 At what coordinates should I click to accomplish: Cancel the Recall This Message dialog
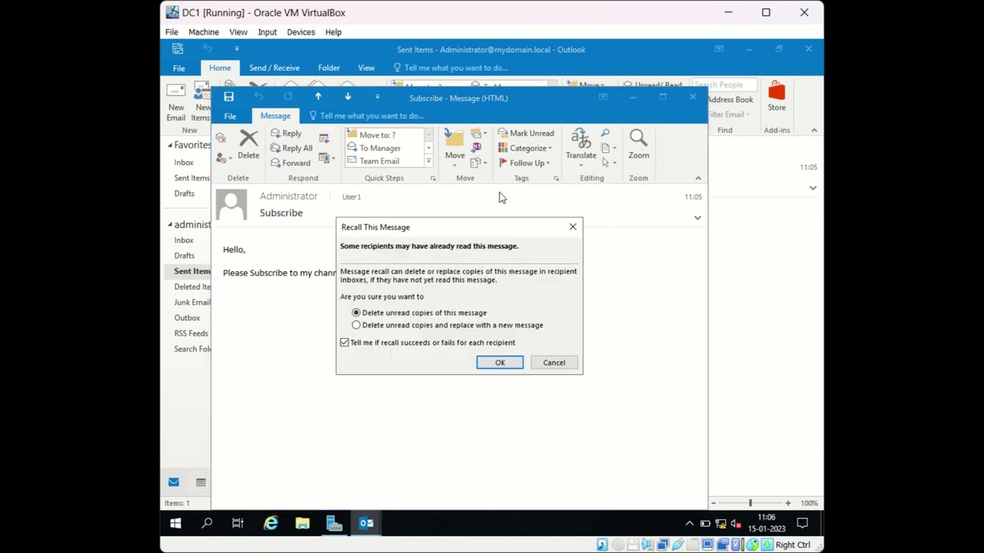[x=553, y=363]
